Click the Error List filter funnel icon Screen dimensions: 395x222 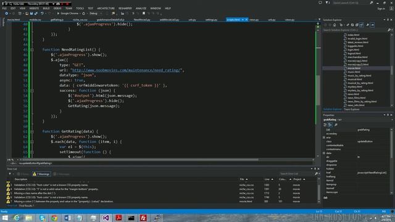tap(10, 174)
